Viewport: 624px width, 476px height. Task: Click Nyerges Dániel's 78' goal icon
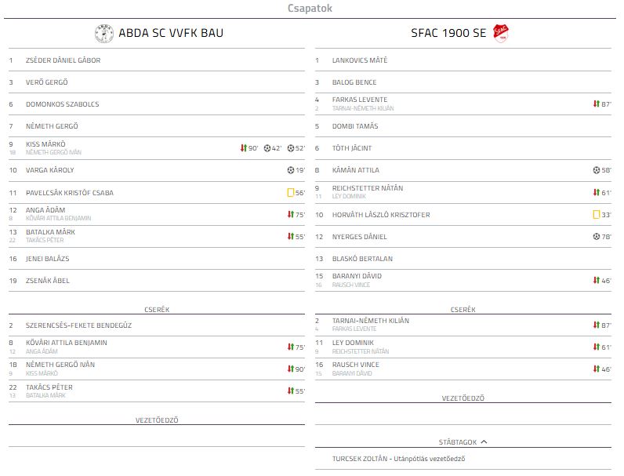coord(597,236)
